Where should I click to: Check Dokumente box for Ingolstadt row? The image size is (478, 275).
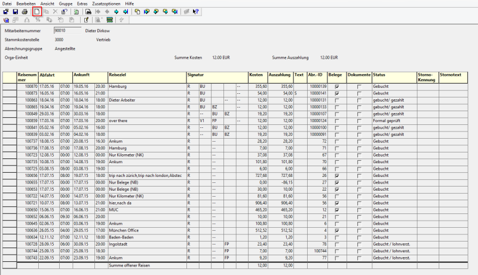[x=359, y=245]
